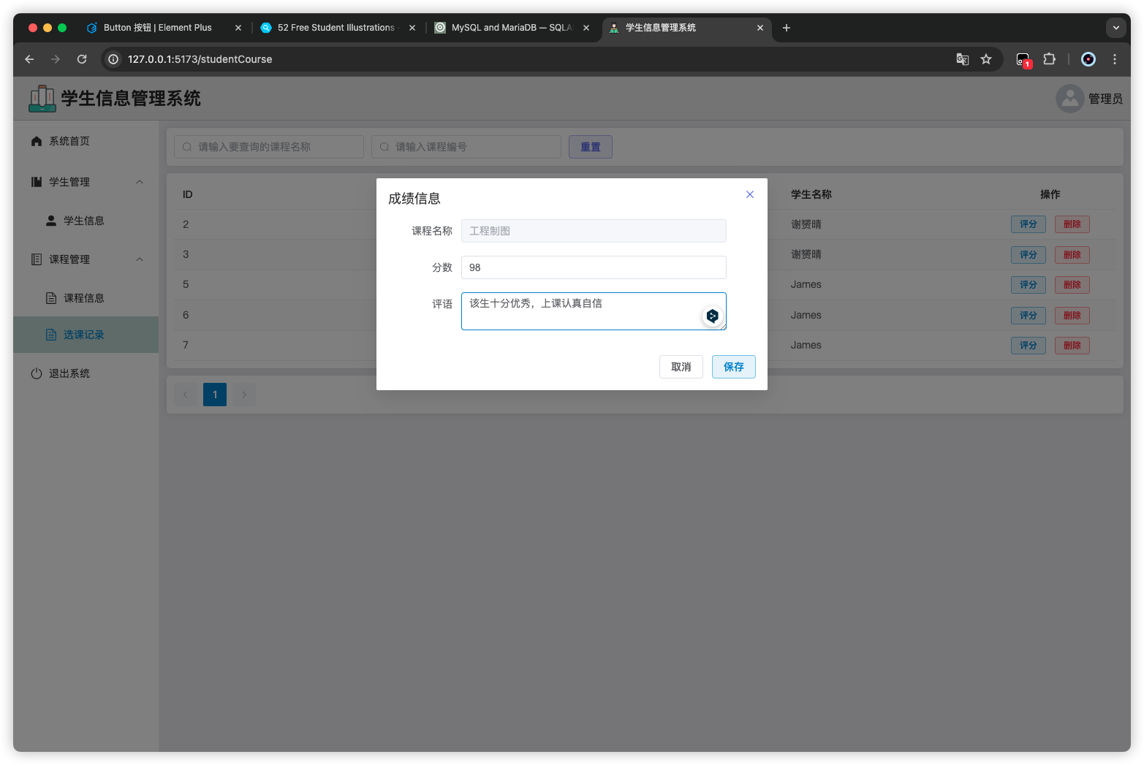Click 删除 for row ID 3
The image size is (1144, 765).
click(1072, 255)
